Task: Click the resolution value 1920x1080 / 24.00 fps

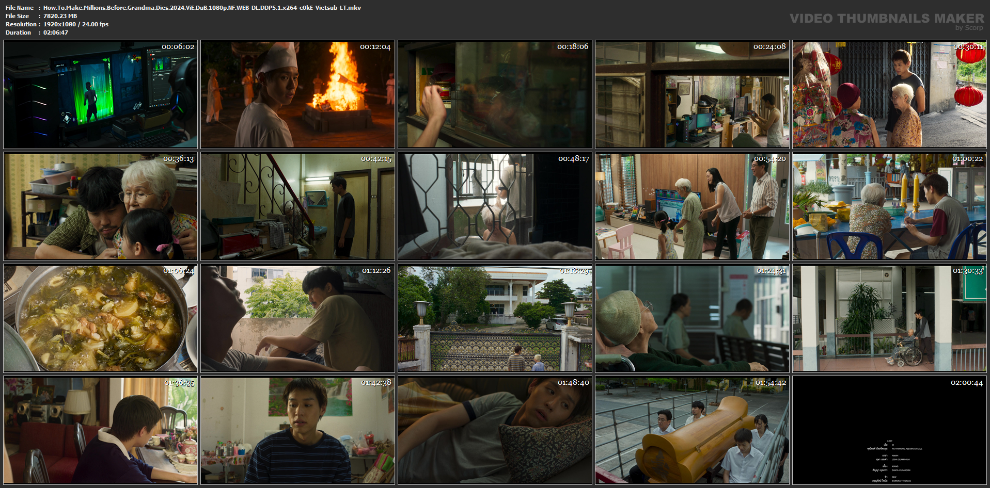Action: point(76,24)
